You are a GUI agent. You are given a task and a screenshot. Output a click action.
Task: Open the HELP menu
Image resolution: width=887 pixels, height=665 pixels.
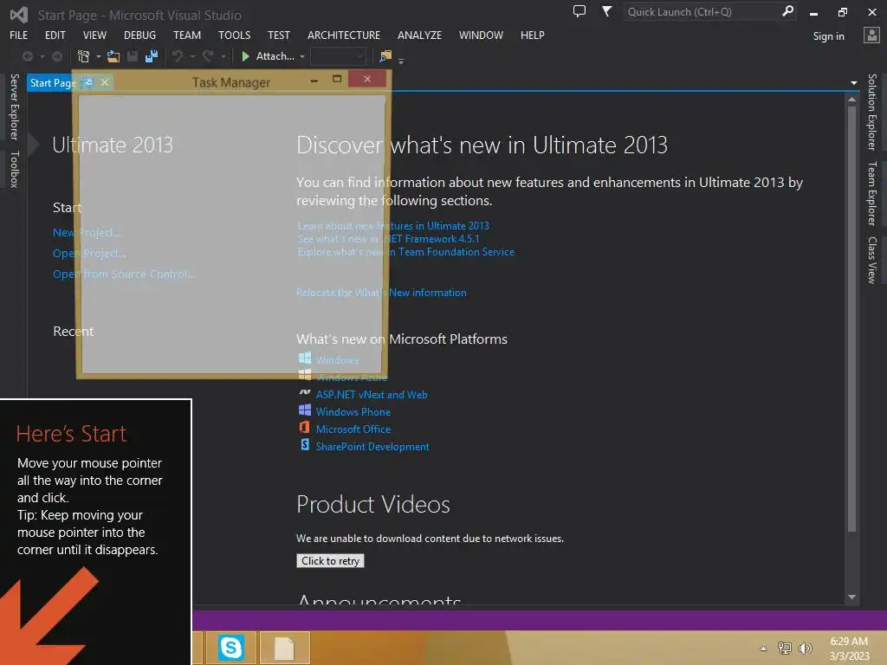(533, 35)
